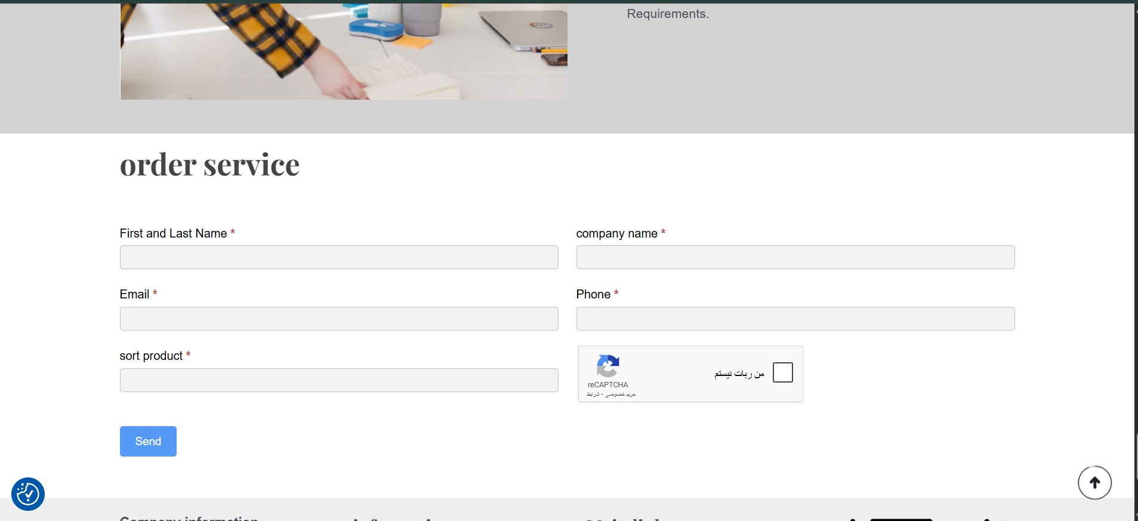This screenshot has width=1138, height=521.
Task: Open the reCAPTCHA terms link (شرایط)
Action: (593, 394)
